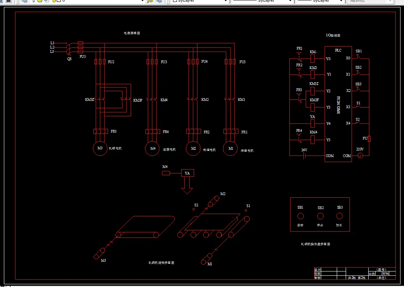Screen dimensions: 404x287
Task: Click the X0 input terminal label
Action: (x=348, y=58)
